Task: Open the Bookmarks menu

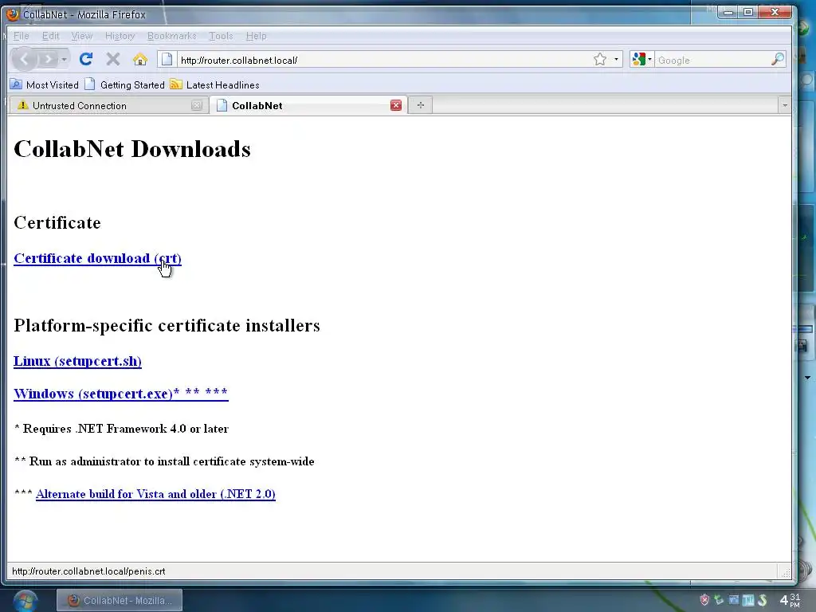Action: 172,36
